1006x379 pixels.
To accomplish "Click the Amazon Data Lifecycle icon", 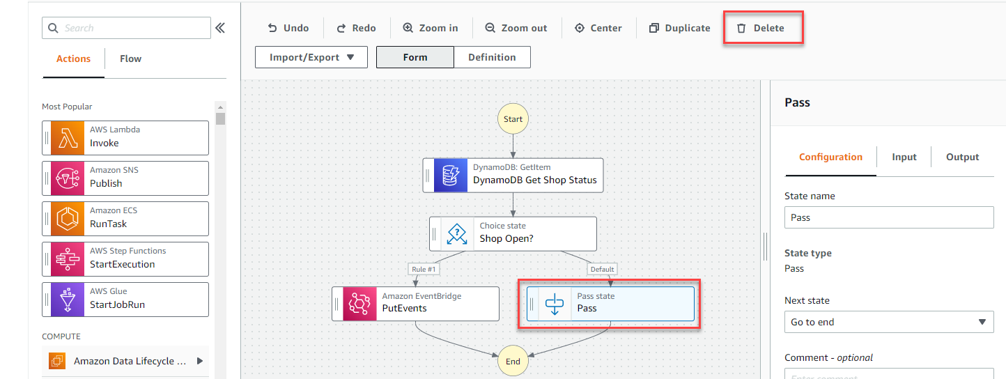I will coord(57,361).
